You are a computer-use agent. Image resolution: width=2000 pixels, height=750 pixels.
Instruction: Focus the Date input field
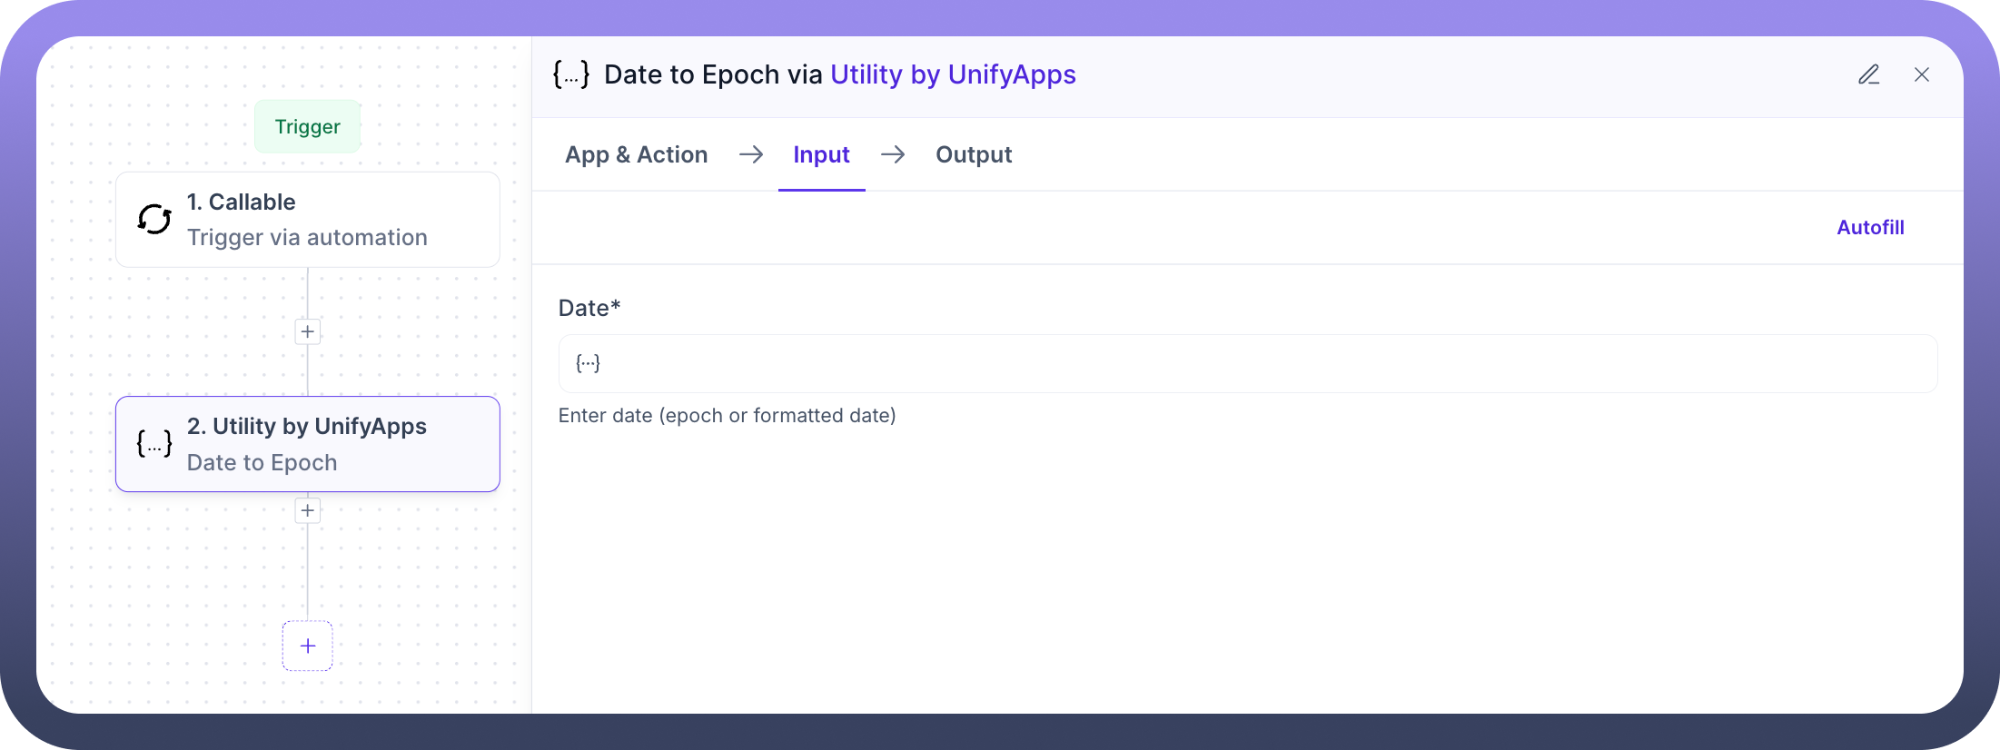[1248, 363]
